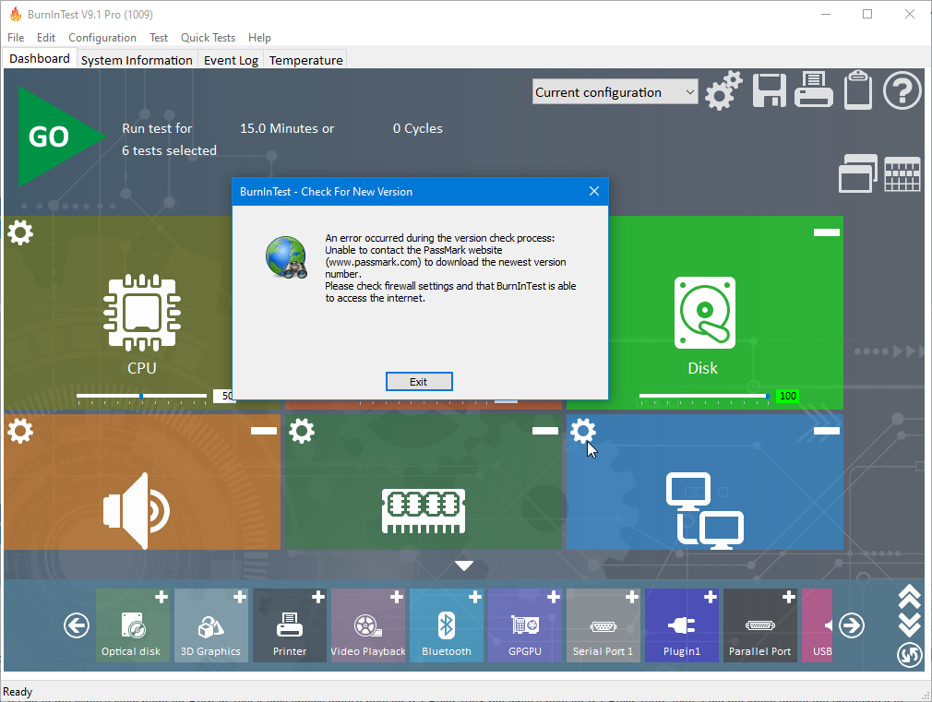Open CPU tile settings gear

[x=20, y=232]
